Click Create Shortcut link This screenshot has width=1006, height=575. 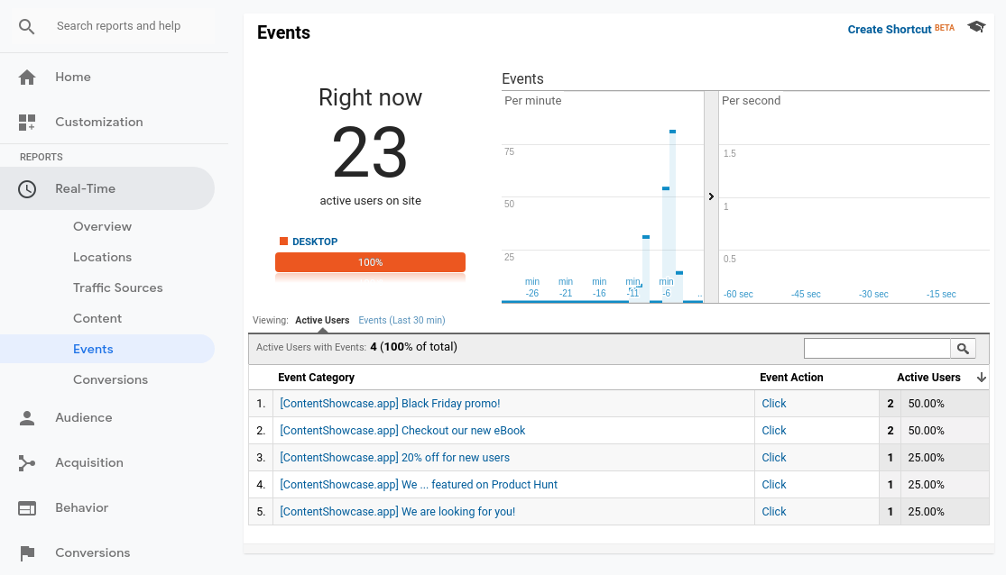click(x=889, y=30)
